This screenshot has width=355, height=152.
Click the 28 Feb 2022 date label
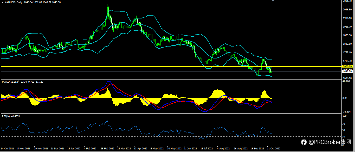107,149
